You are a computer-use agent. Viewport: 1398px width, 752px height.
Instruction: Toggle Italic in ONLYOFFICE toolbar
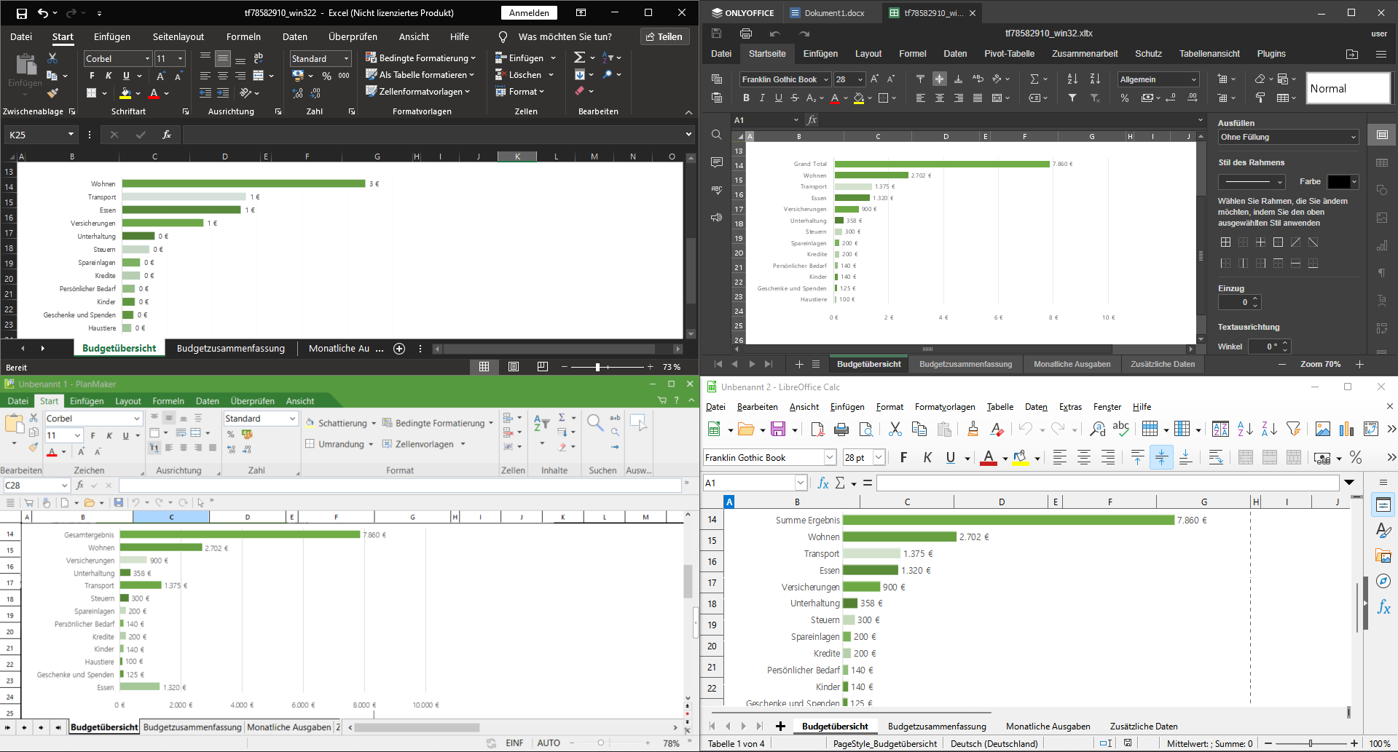tap(762, 98)
